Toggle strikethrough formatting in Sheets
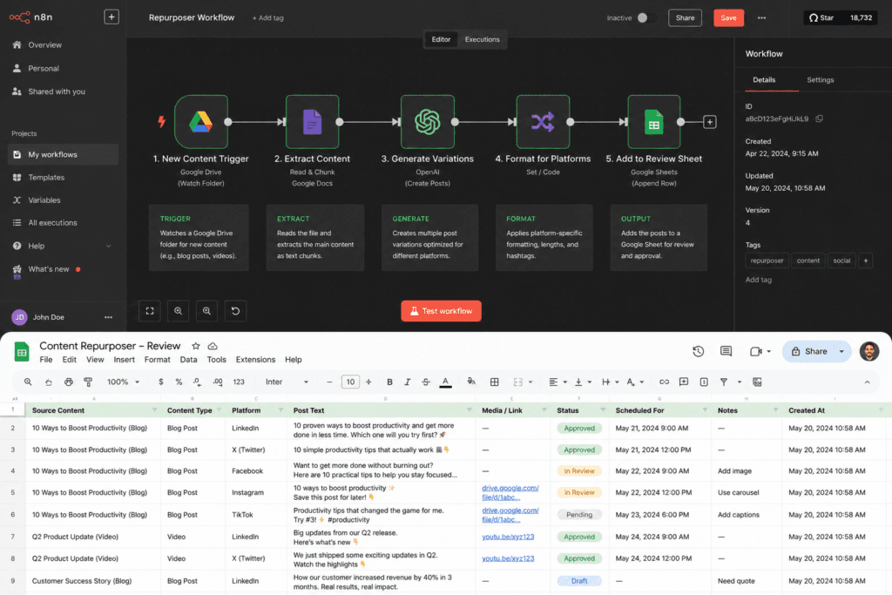This screenshot has width=892, height=595. click(x=425, y=382)
